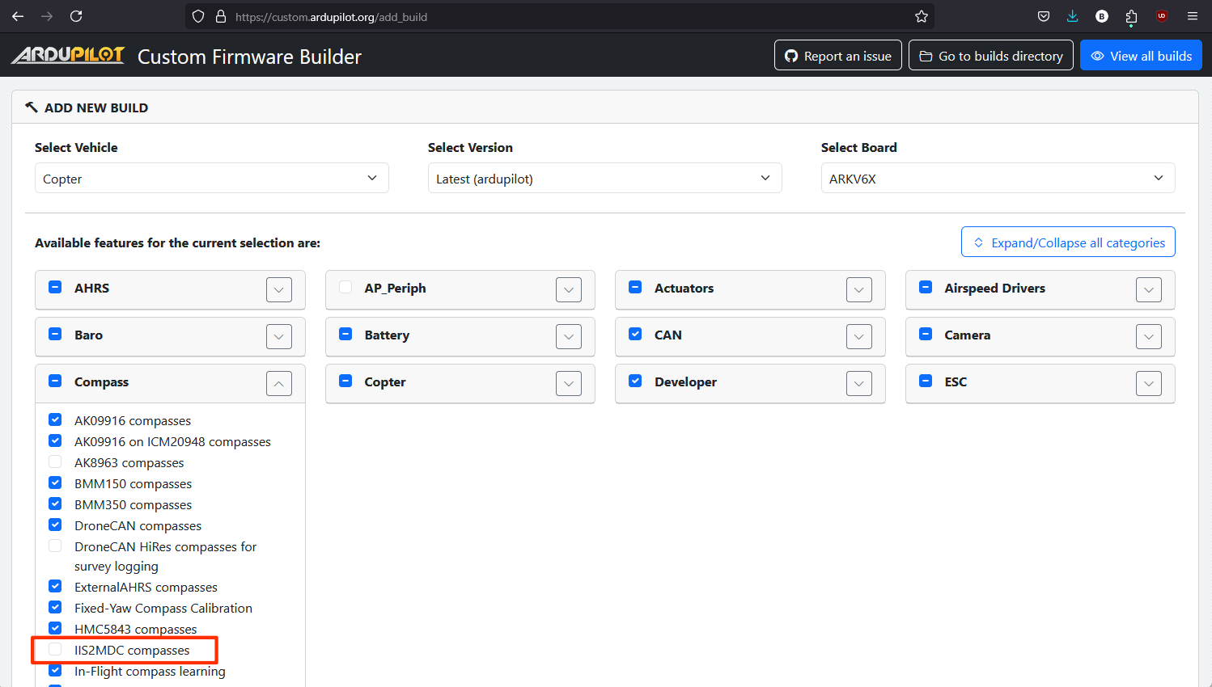The height and width of the screenshot is (687, 1212).
Task: Open the View all builds page
Action: [1141, 56]
